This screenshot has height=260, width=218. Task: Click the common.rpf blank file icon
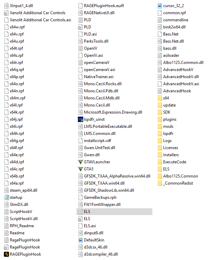pyautogui.click(x=159, y=13)
